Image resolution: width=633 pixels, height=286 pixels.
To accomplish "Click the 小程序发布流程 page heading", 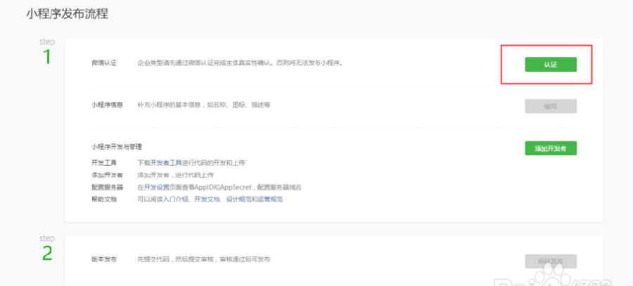I will coord(67,14).
